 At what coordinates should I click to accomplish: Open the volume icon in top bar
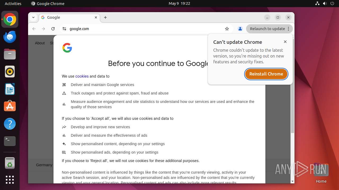[325, 3]
